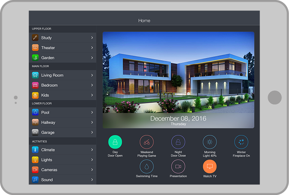Tap the tablet's physical home button
Image resolution: width=289 pixels, height=195 pixels.
[x=274, y=97]
